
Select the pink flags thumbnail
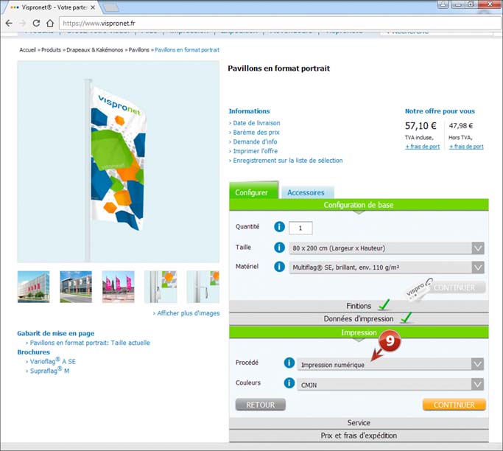(x=119, y=287)
